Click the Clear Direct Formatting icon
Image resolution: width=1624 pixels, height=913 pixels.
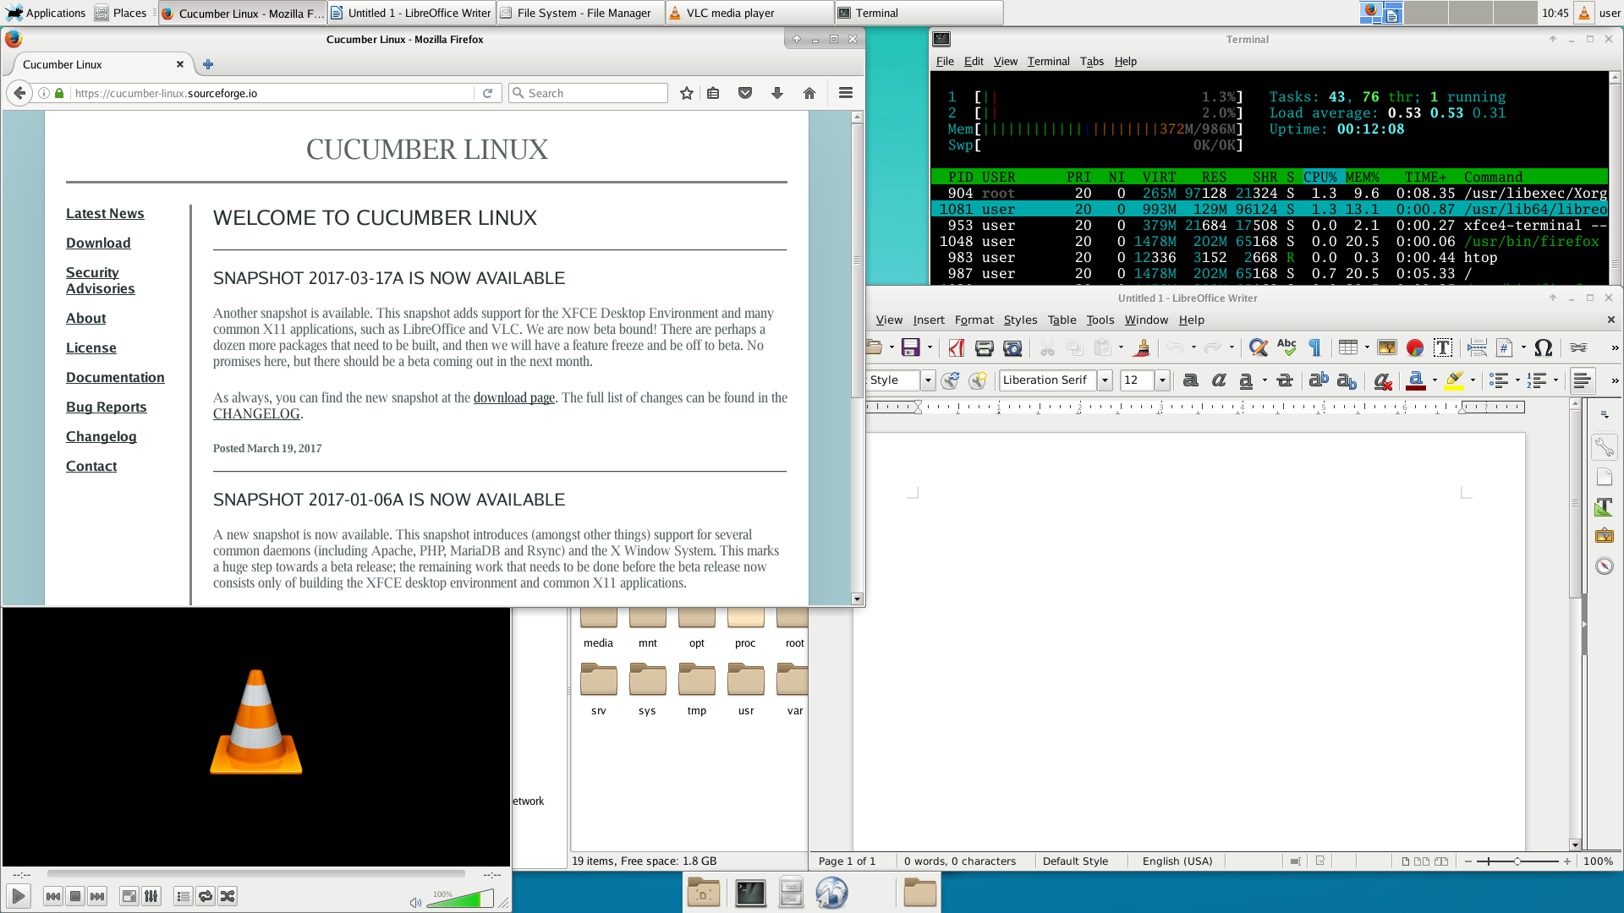(1383, 381)
